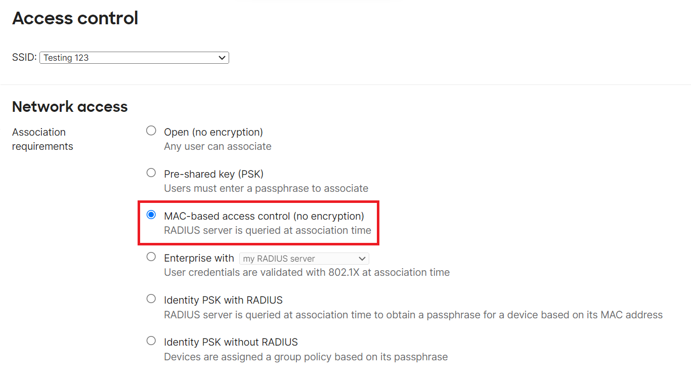Click the 'MAC-based access control (no encryption)' label
This screenshot has height=378, width=691.
tap(264, 216)
